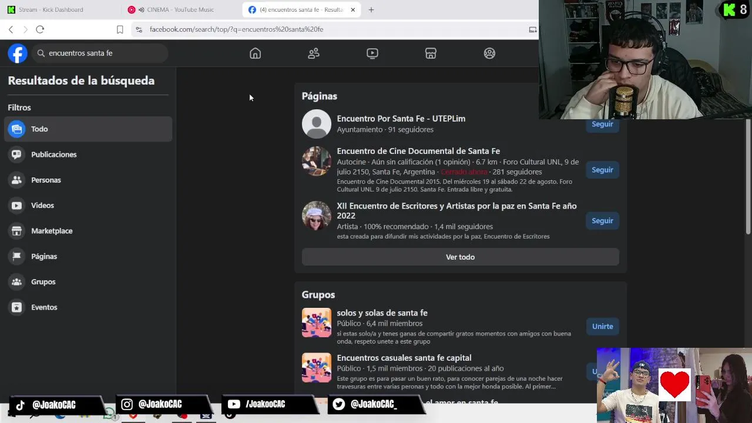Join the solos y solas de santa fe group

[602, 327]
